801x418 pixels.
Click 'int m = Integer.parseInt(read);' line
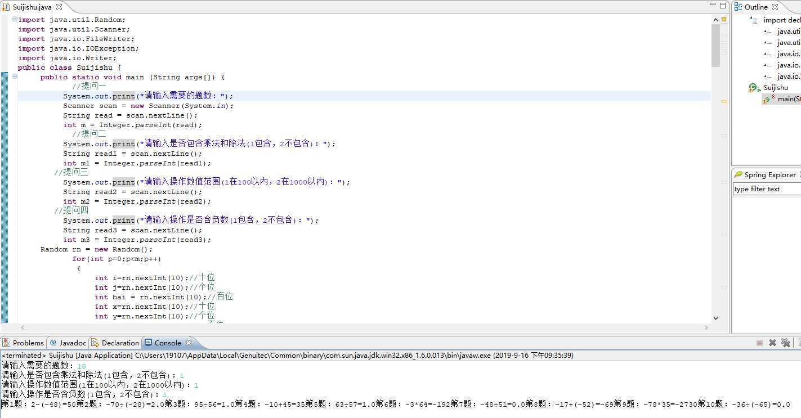point(133,125)
